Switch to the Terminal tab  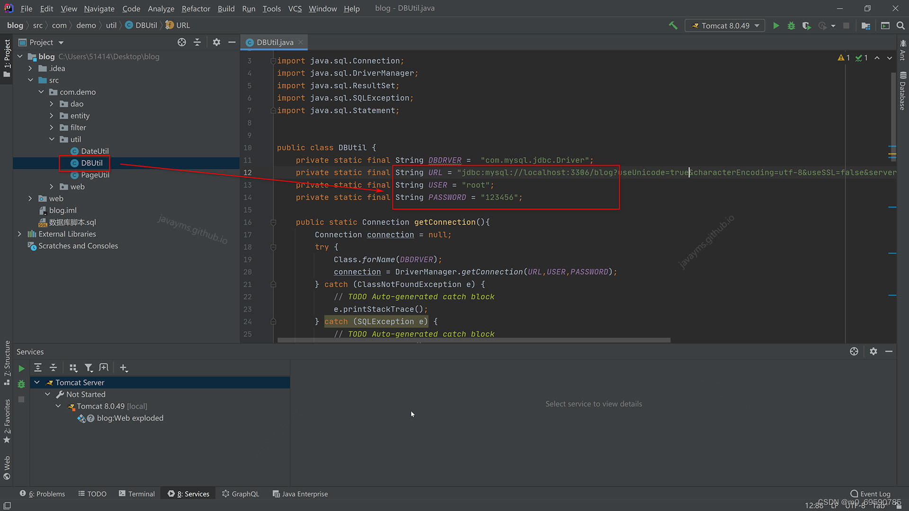click(x=136, y=493)
